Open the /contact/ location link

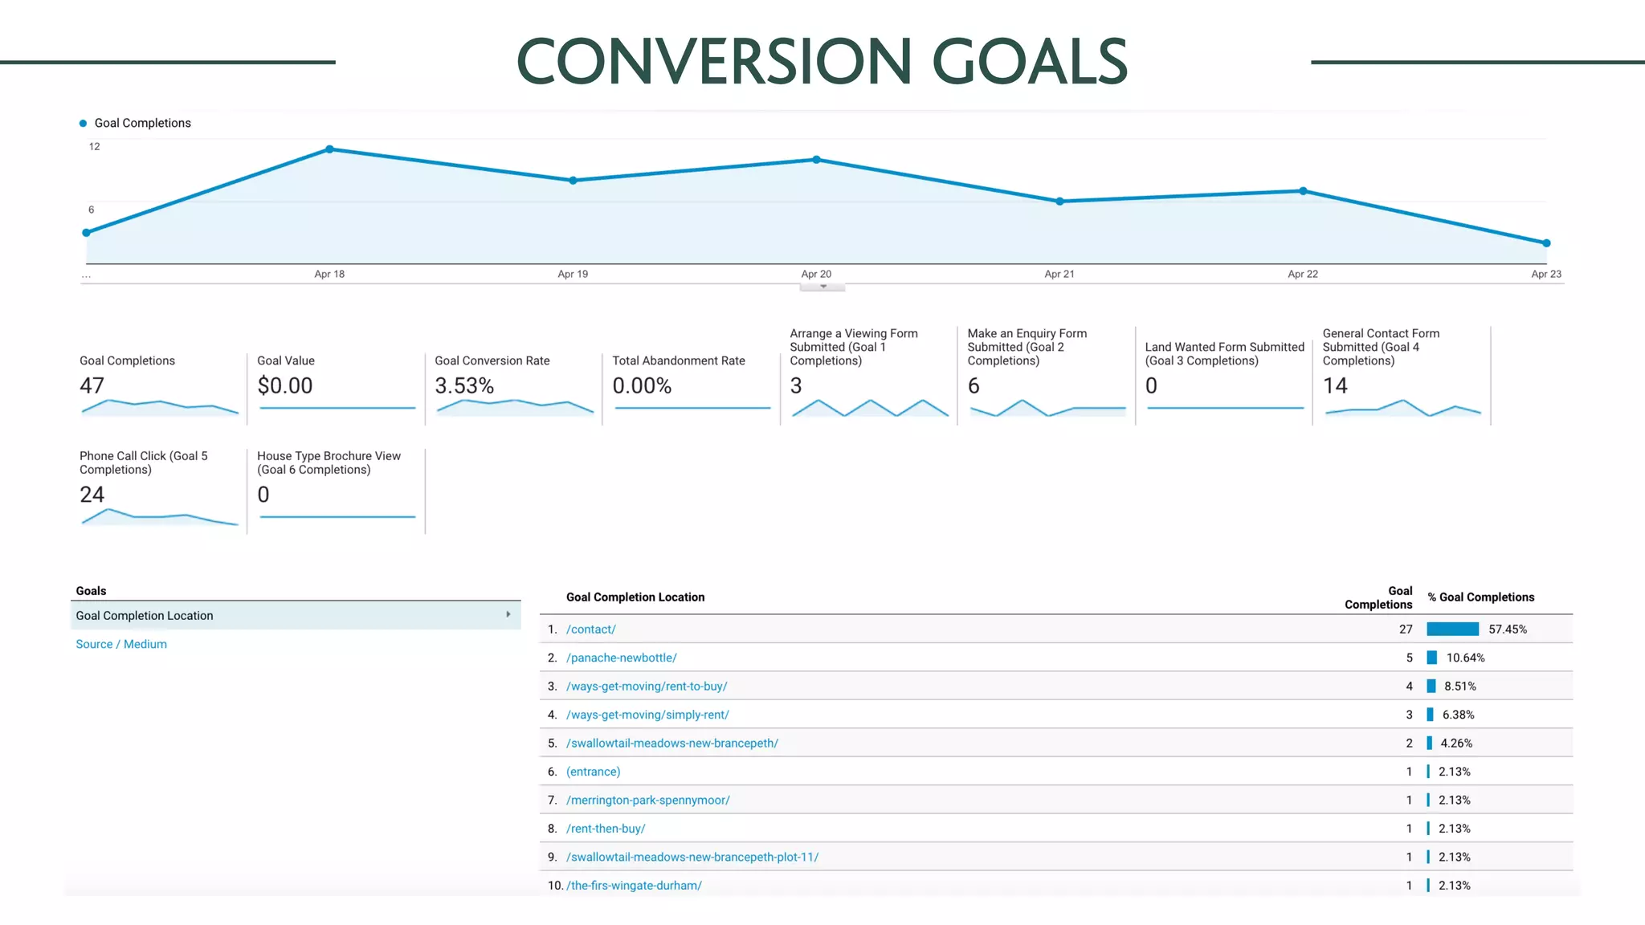[x=590, y=630]
